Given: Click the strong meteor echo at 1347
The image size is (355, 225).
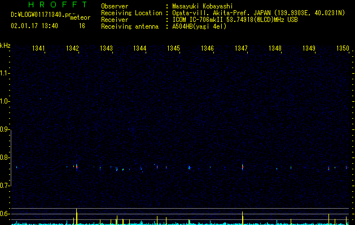Looking at the screenshot, I should click(243, 167).
